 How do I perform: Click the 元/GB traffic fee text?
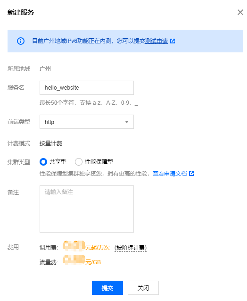click(x=93, y=262)
